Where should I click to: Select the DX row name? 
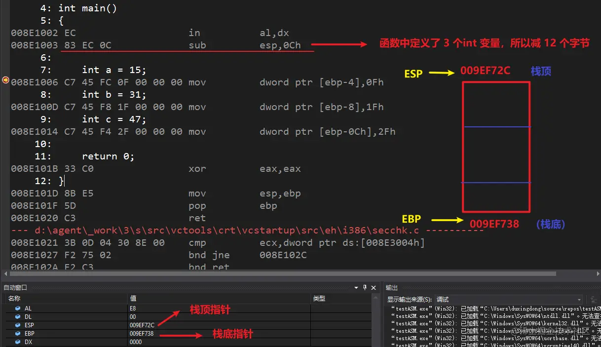pos(28,342)
